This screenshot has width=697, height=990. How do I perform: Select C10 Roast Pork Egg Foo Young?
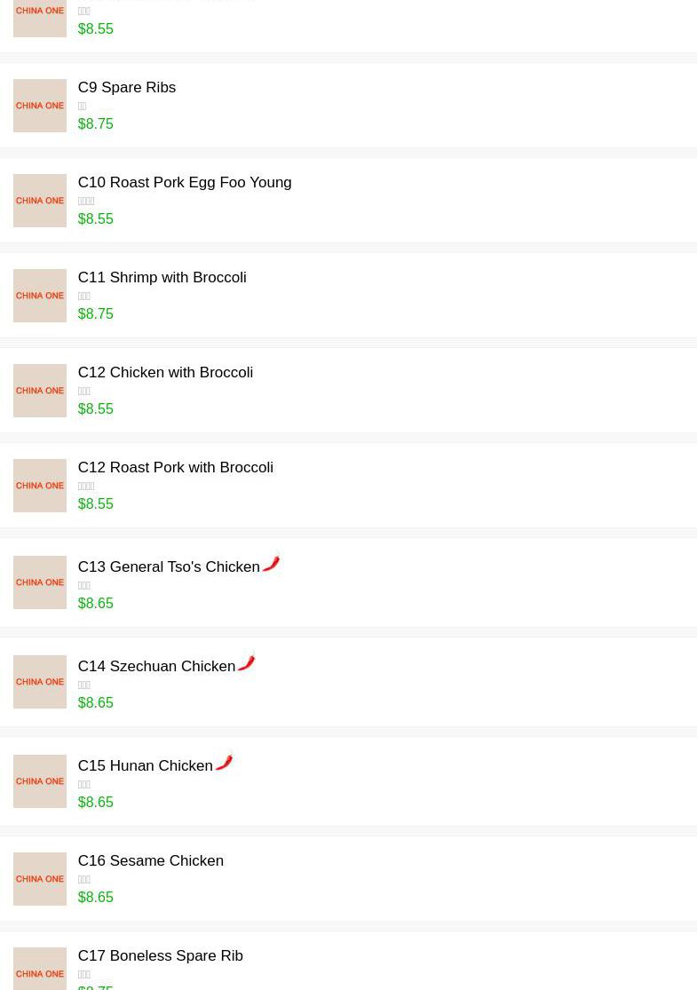[x=185, y=183]
